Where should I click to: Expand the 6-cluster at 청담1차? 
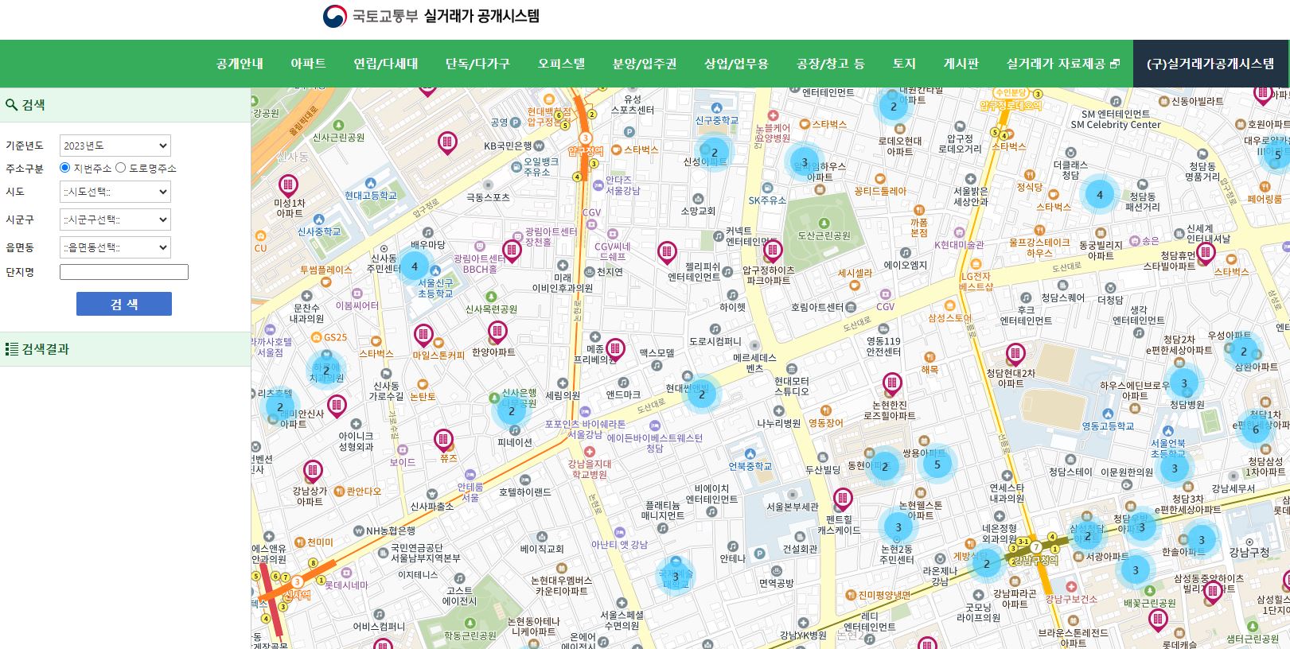(x=1256, y=429)
